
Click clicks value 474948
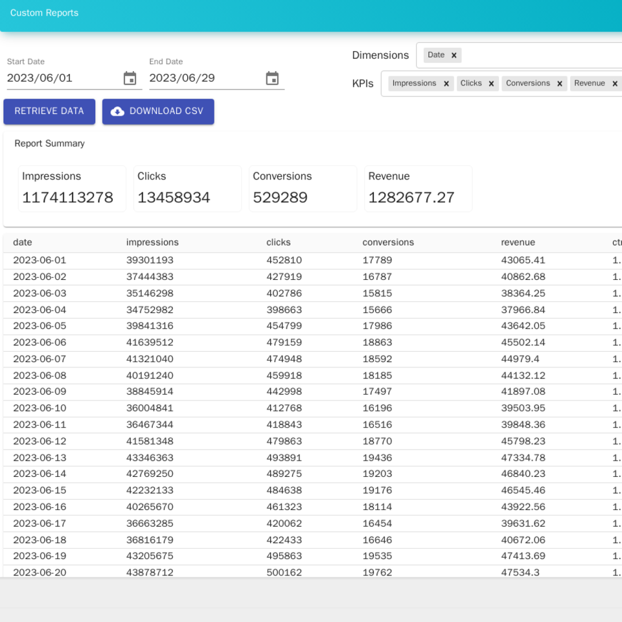point(284,359)
